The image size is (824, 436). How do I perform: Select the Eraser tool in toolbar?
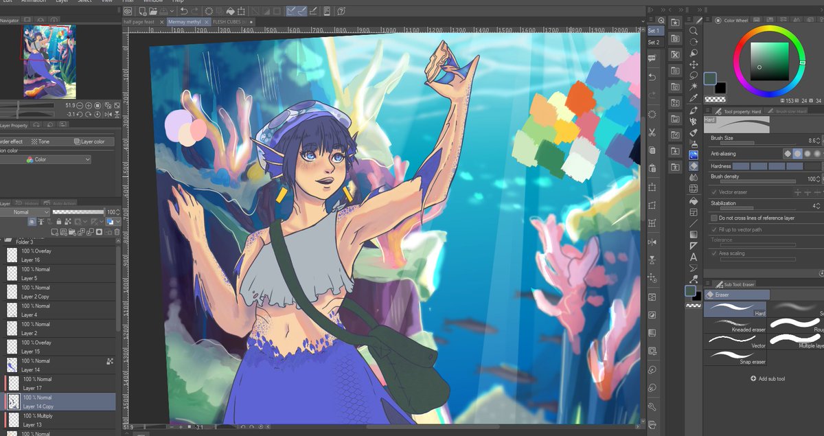coord(694,165)
